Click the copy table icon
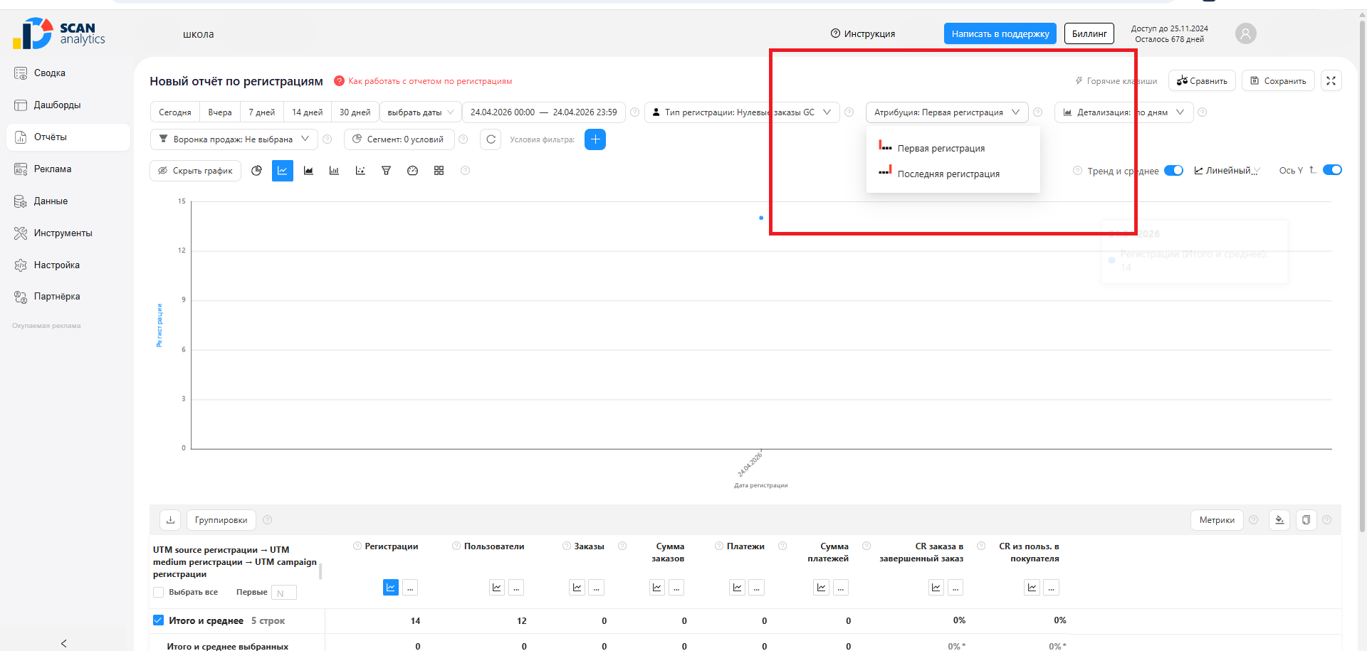Image resolution: width=1367 pixels, height=651 pixels. [x=1306, y=520]
